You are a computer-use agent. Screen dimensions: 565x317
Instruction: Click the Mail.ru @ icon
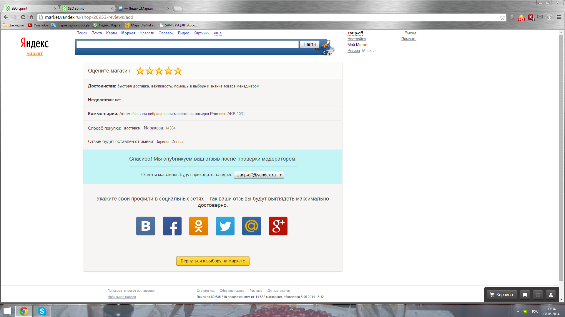(x=251, y=226)
